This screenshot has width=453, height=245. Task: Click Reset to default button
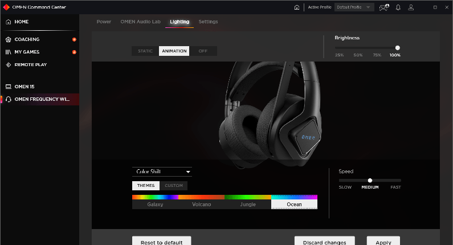point(161,241)
